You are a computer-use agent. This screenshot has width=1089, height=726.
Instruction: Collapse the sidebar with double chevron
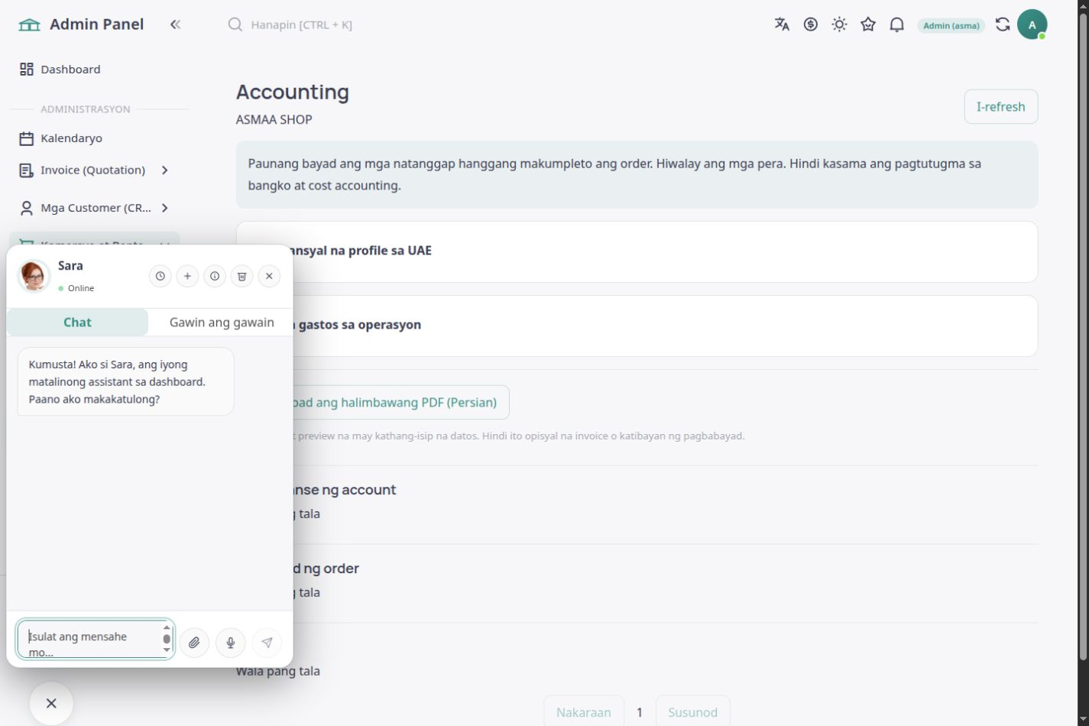(x=175, y=24)
